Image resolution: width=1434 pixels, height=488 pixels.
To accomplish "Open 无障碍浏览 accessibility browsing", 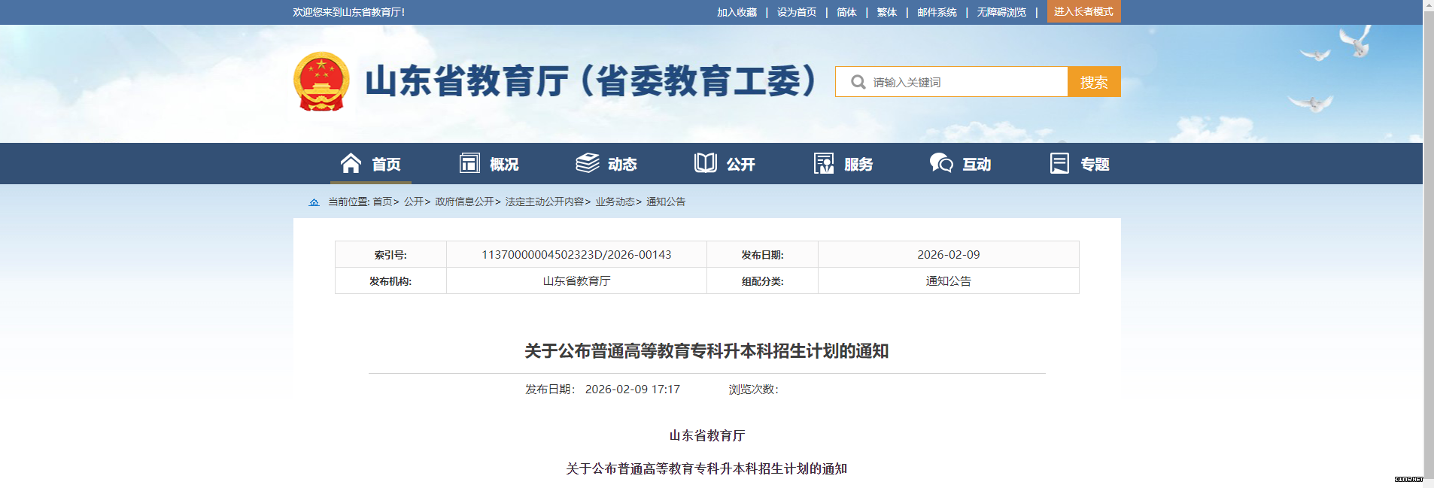I will (1001, 12).
